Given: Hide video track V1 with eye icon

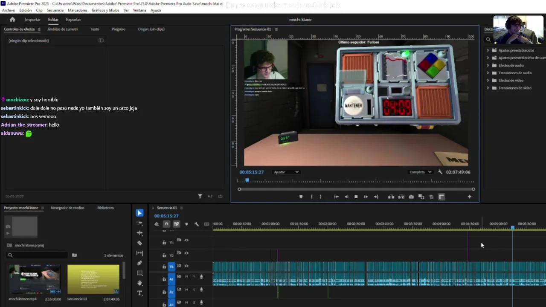Looking at the screenshot, I should 186,266.
